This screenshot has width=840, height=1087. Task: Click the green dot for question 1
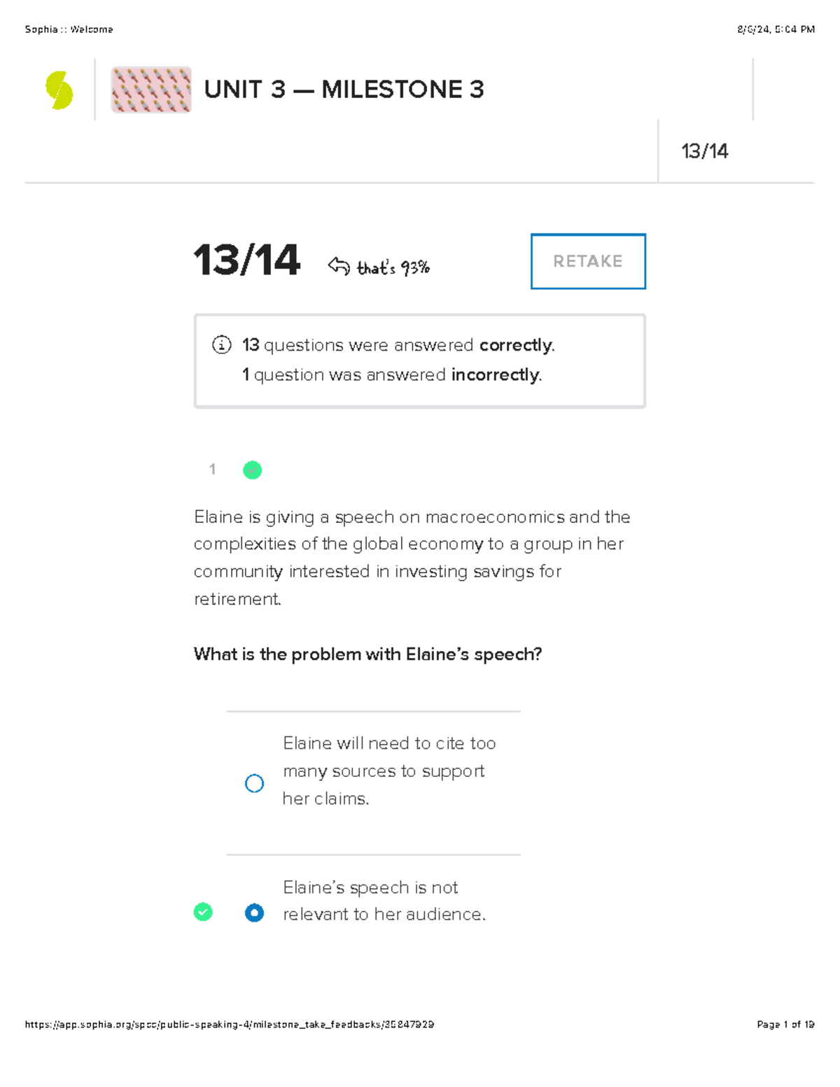click(252, 470)
